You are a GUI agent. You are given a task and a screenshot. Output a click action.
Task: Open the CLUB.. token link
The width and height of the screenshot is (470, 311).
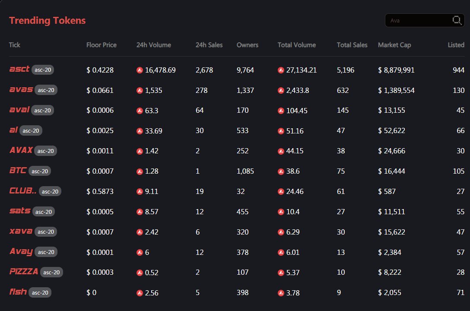click(23, 190)
